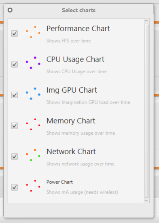Disable the Power Chart checkbox

click(x=15, y=187)
